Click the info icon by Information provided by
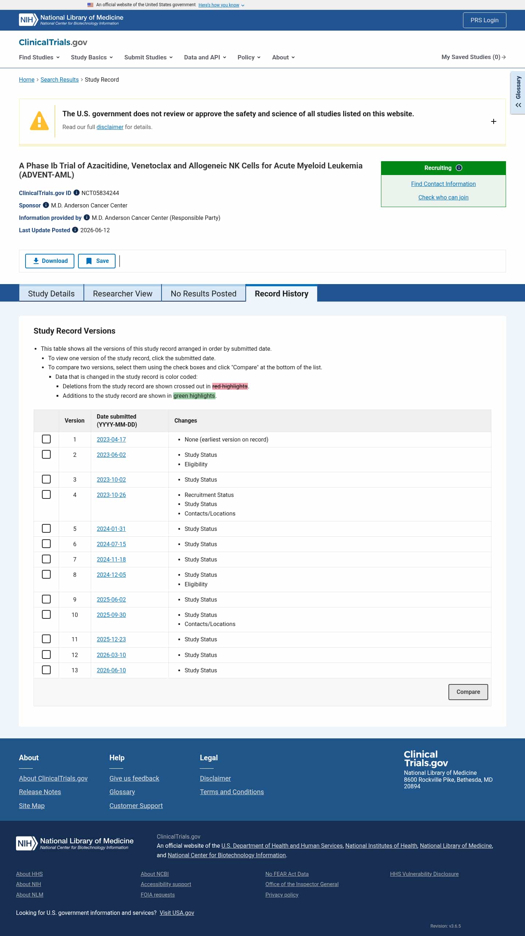The width and height of the screenshot is (525, 936). click(87, 217)
